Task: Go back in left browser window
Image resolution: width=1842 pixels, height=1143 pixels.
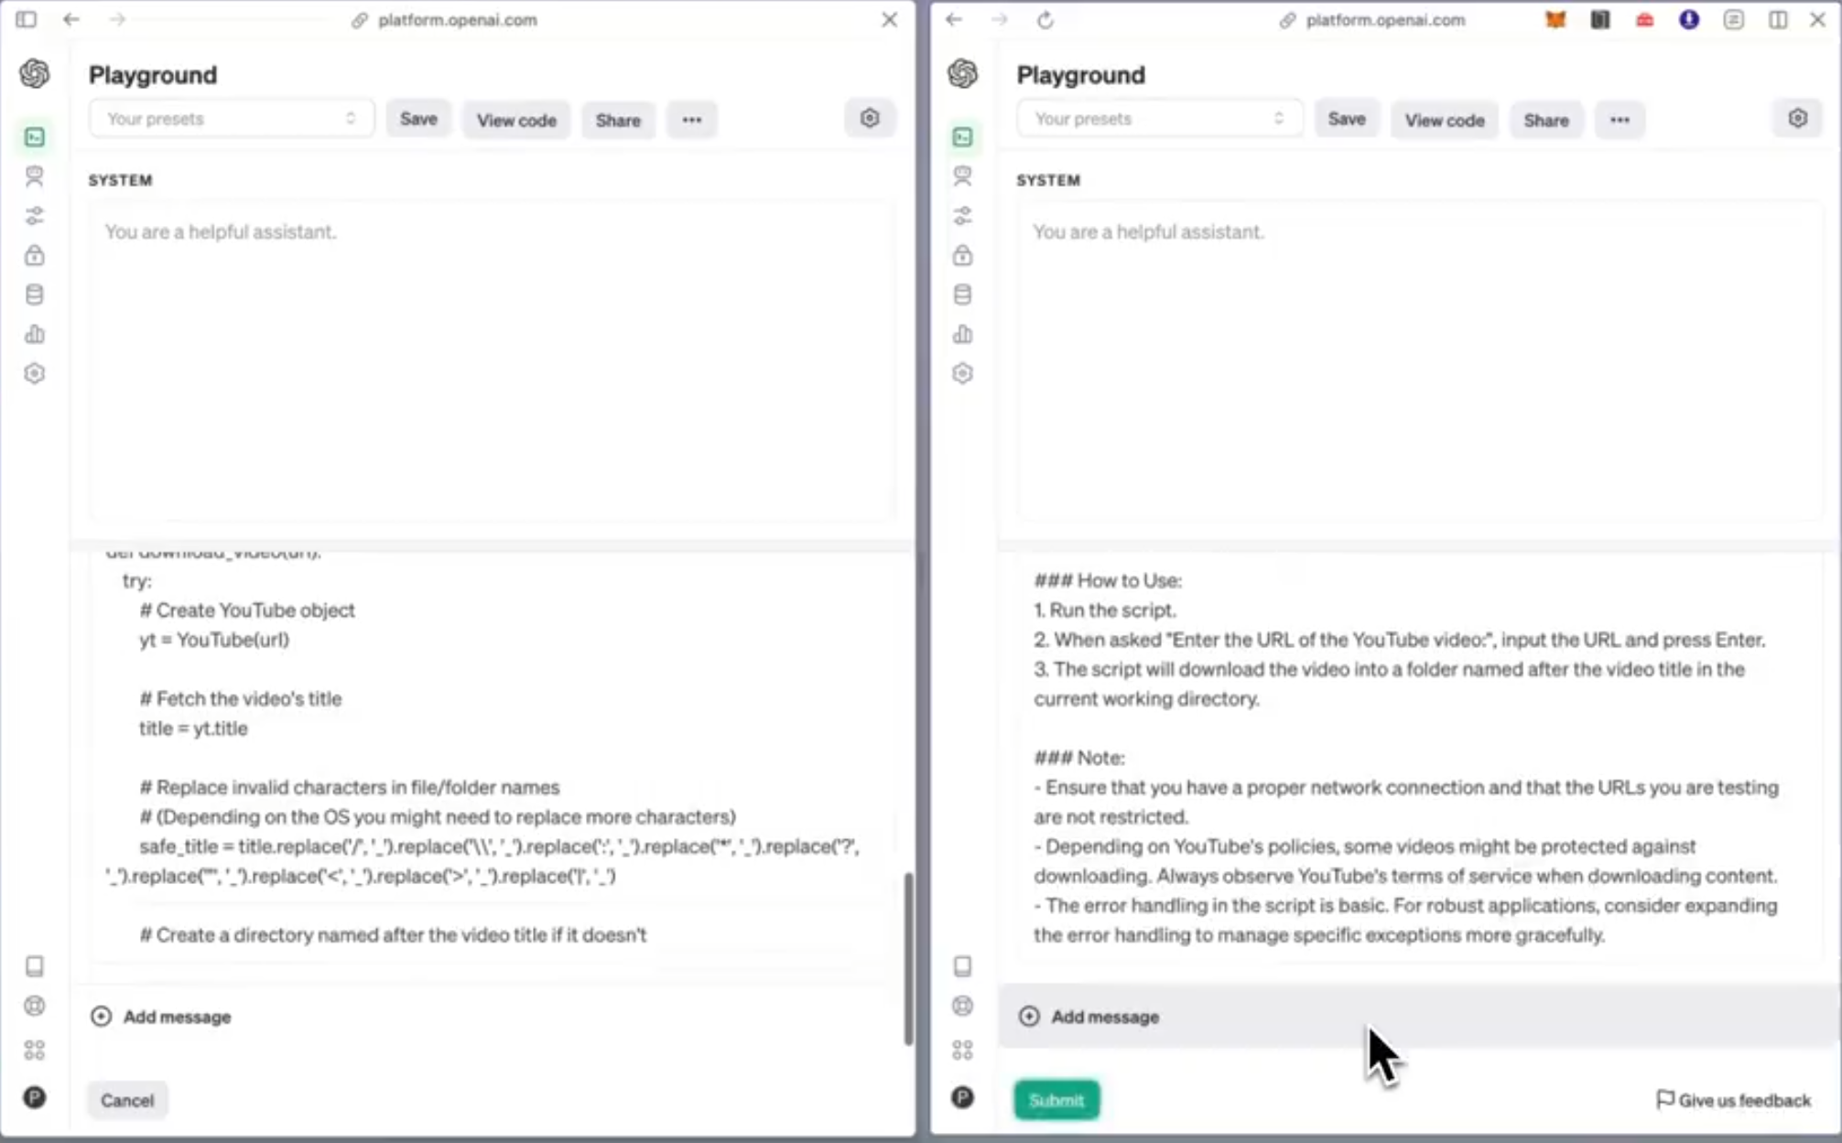Action: [71, 19]
